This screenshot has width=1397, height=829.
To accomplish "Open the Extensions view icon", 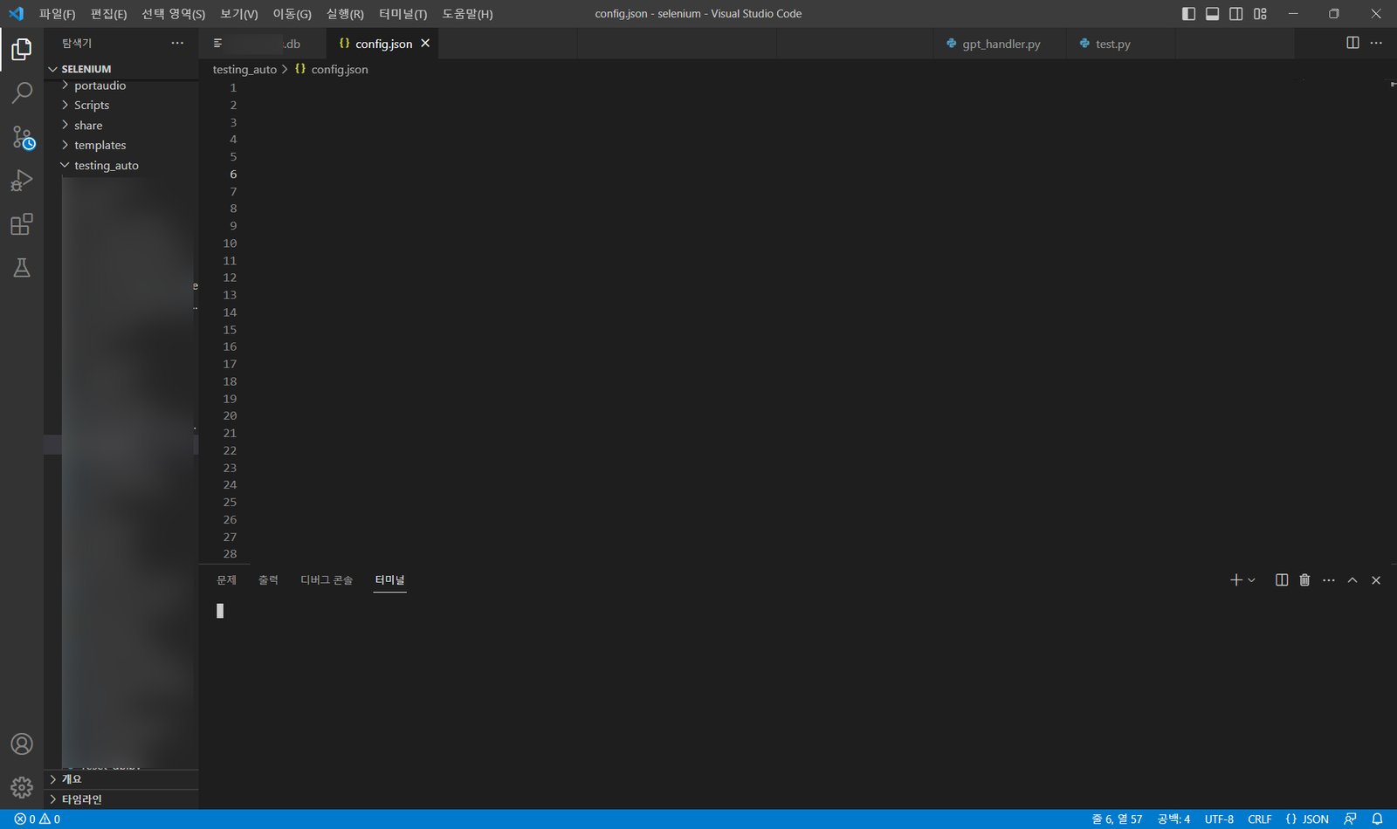I will point(22,224).
